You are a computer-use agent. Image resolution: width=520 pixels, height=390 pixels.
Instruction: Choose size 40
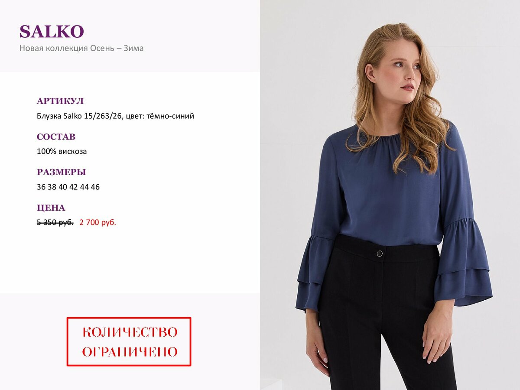click(63, 187)
